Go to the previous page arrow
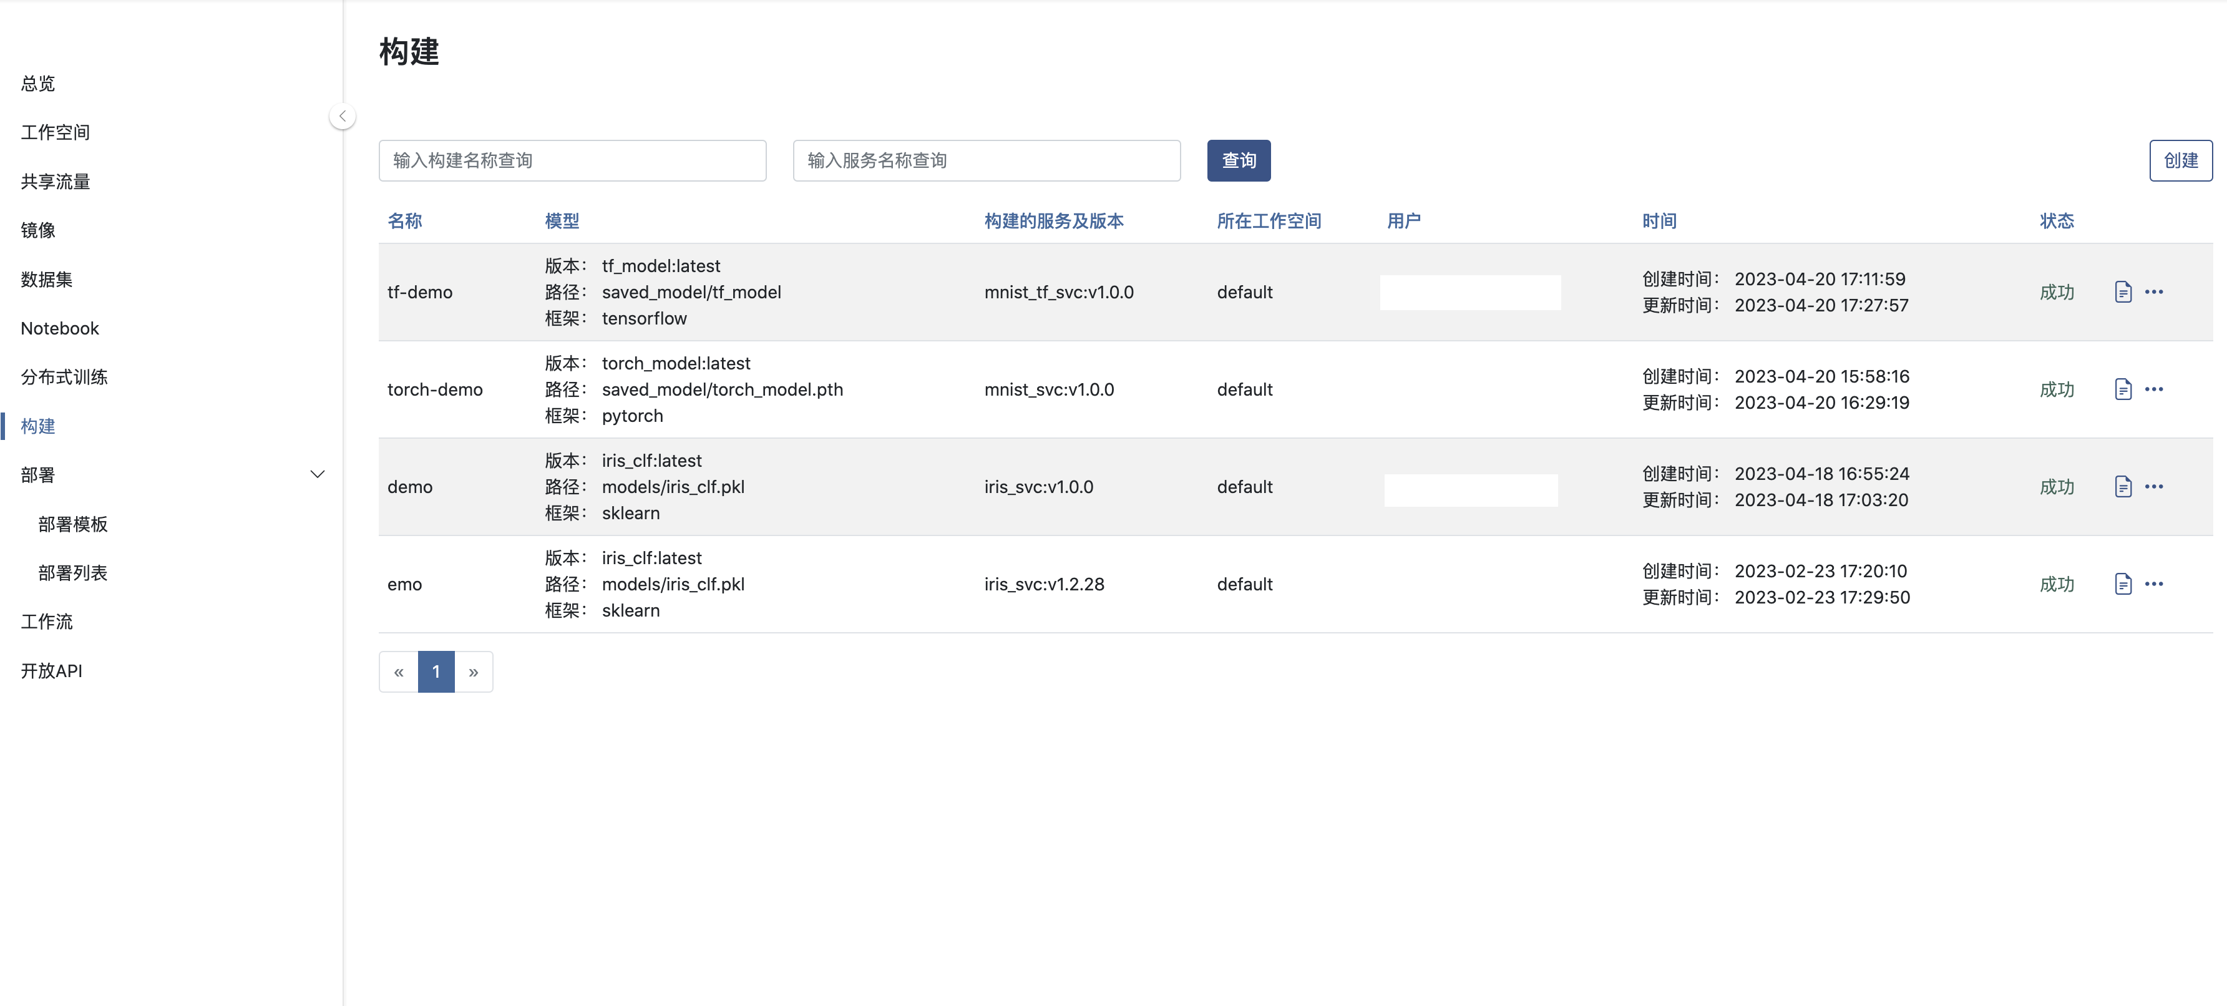The width and height of the screenshot is (2227, 1006). [399, 671]
